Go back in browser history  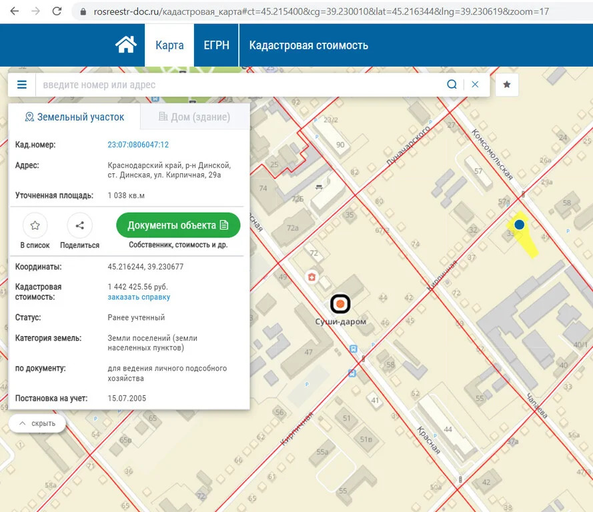(x=15, y=11)
